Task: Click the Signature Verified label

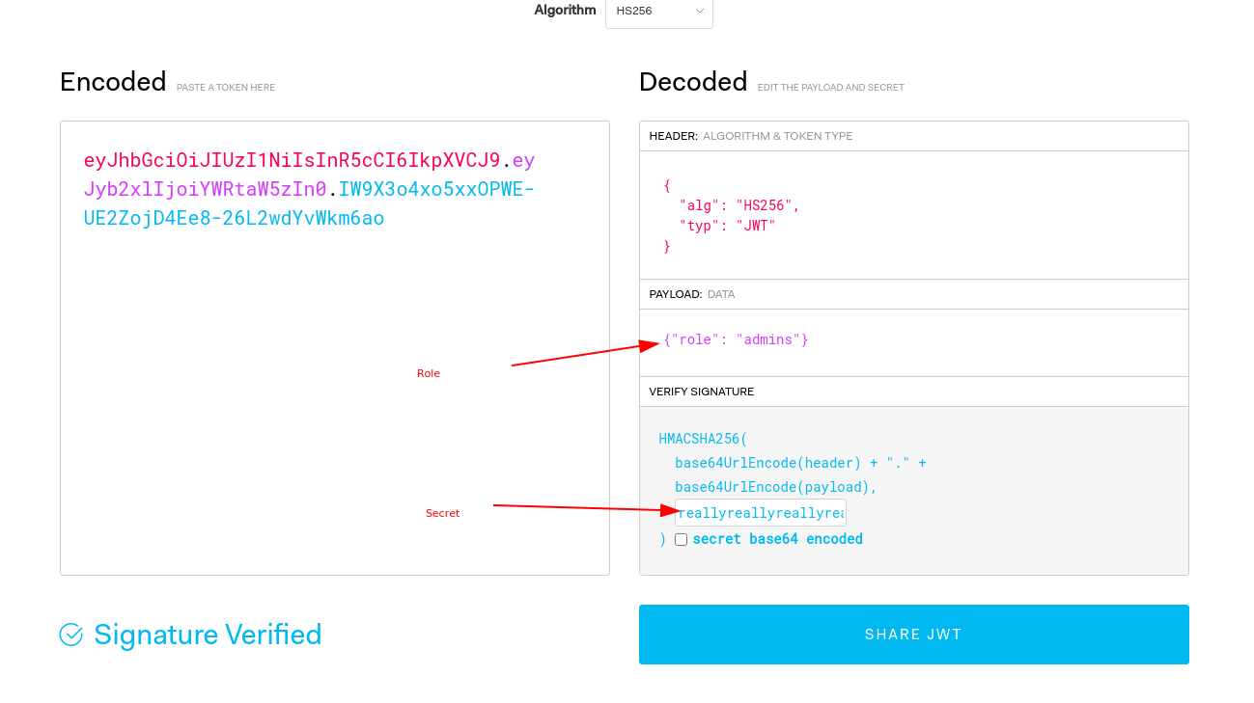Action: tap(208, 634)
